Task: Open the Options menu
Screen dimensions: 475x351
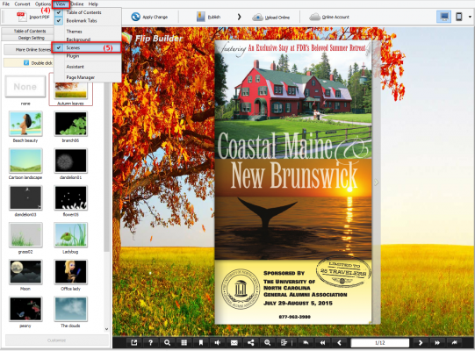Action: [43, 4]
